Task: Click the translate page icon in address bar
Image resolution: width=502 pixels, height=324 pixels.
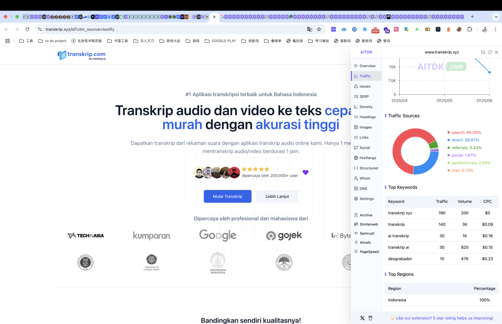Action: pyautogui.click(x=310, y=29)
